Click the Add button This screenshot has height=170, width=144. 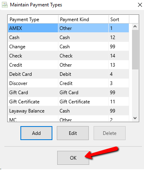pos(36,133)
